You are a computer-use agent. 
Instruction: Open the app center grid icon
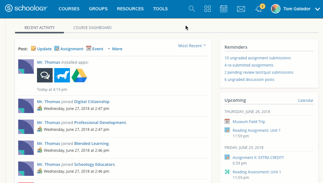tap(208, 9)
